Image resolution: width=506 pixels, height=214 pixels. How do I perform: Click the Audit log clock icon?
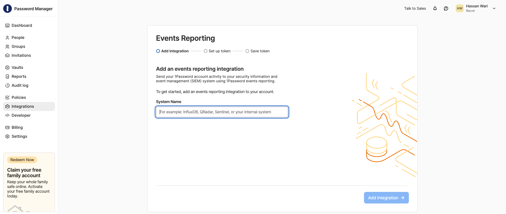click(x=7, y=85)
